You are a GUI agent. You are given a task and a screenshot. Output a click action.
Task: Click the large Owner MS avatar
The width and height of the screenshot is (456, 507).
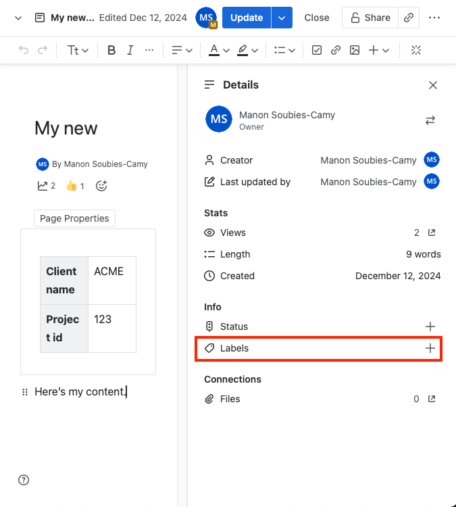coord(219,119)
